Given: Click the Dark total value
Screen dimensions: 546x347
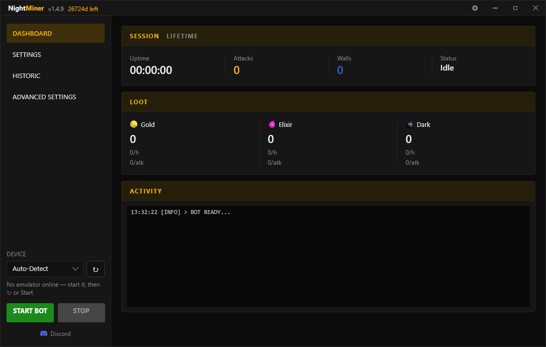Looking at the screenshot, I should point(409,140).
